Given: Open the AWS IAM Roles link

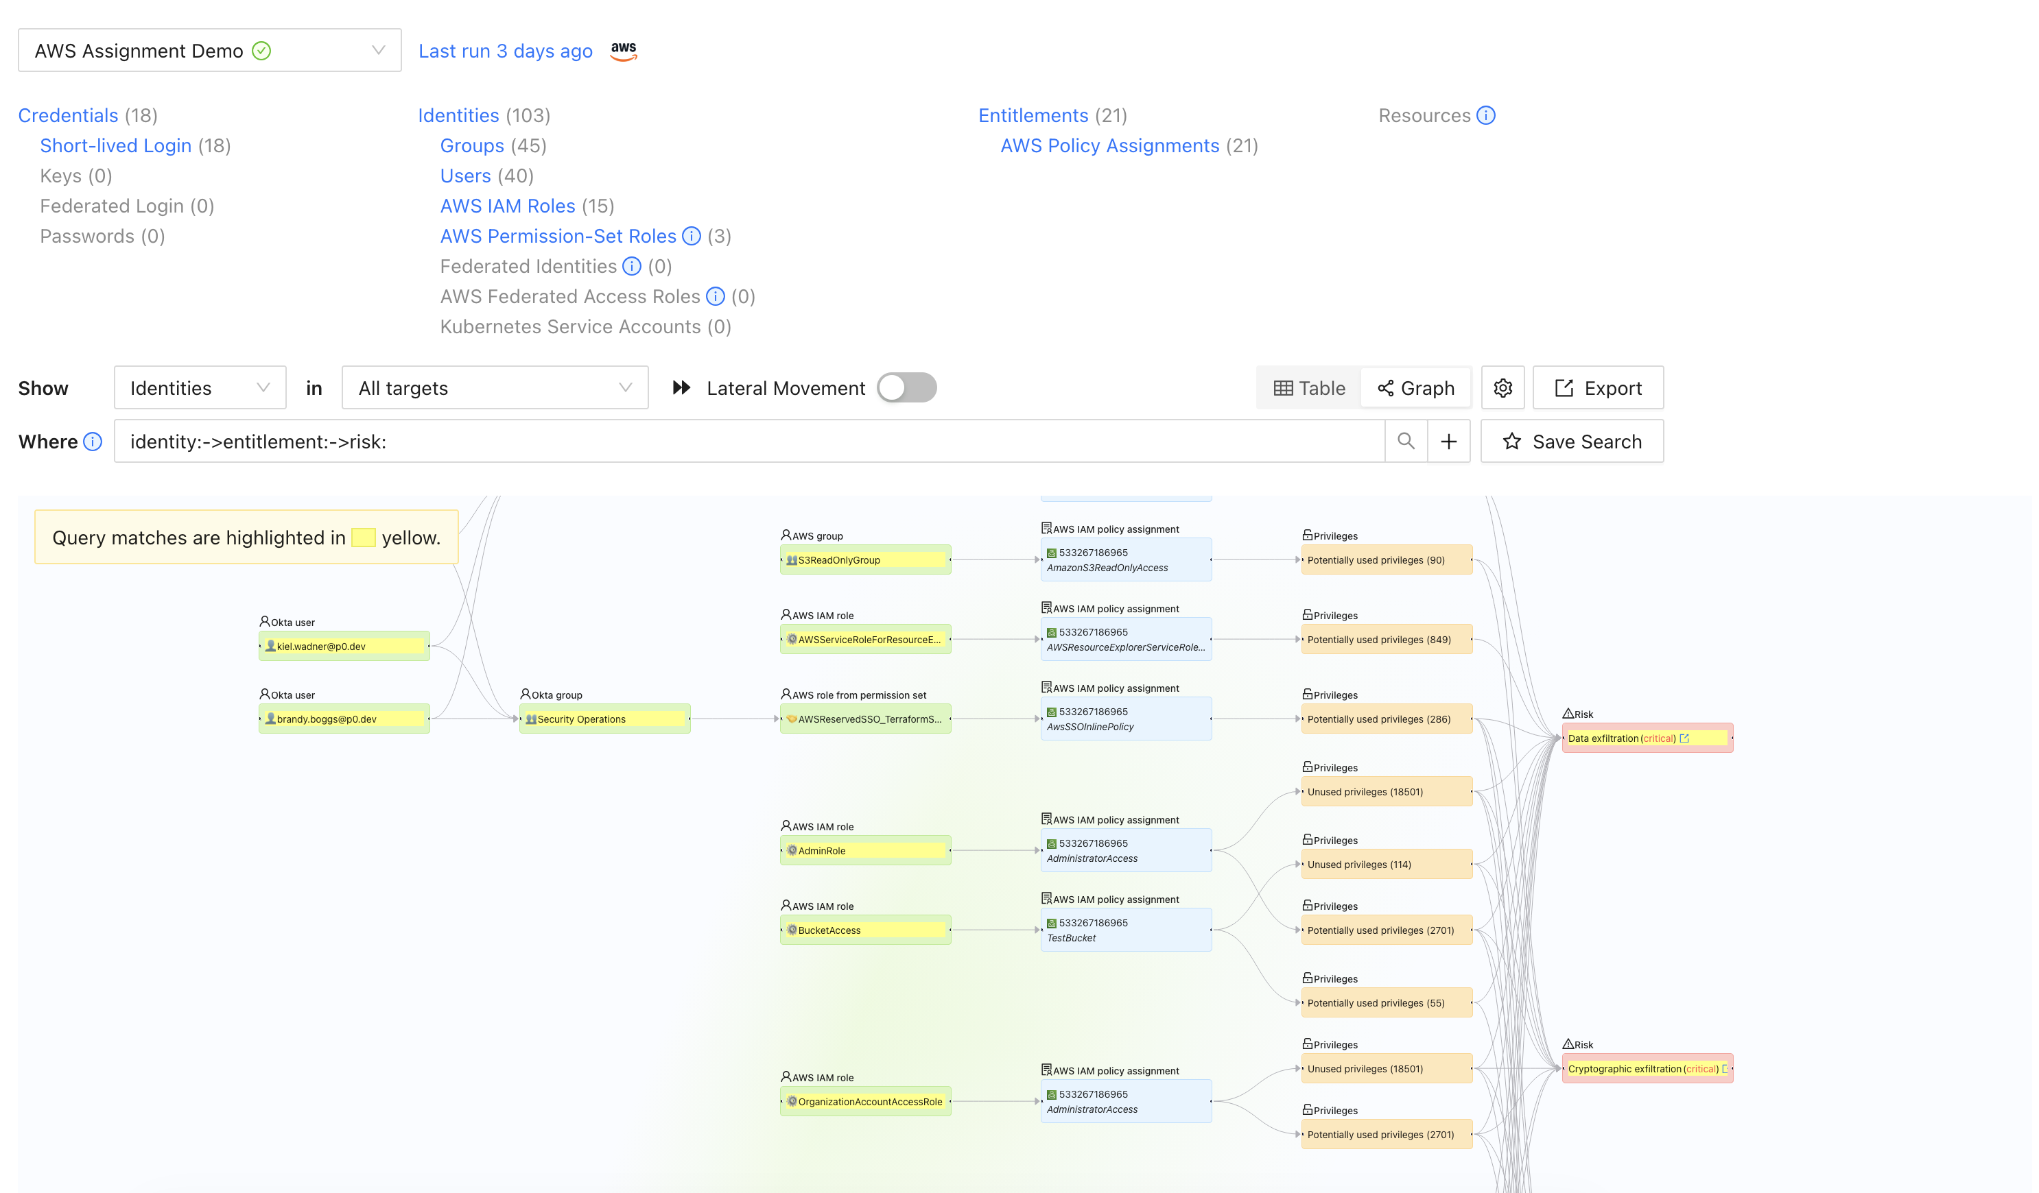Looking at the screenshot, I should [x=507, y=206].
